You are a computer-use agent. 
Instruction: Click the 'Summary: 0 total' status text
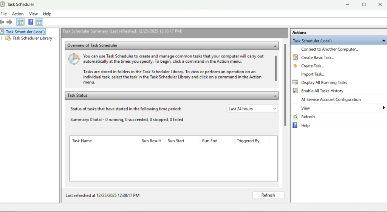pos(127,119)
